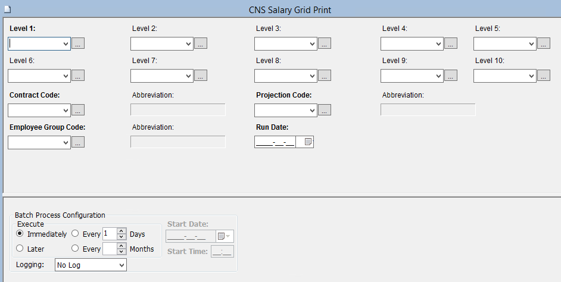Open the Level 7 lookup ellipsis button
The height and width of the screenshot is (282, 561).
coord(201,76)
